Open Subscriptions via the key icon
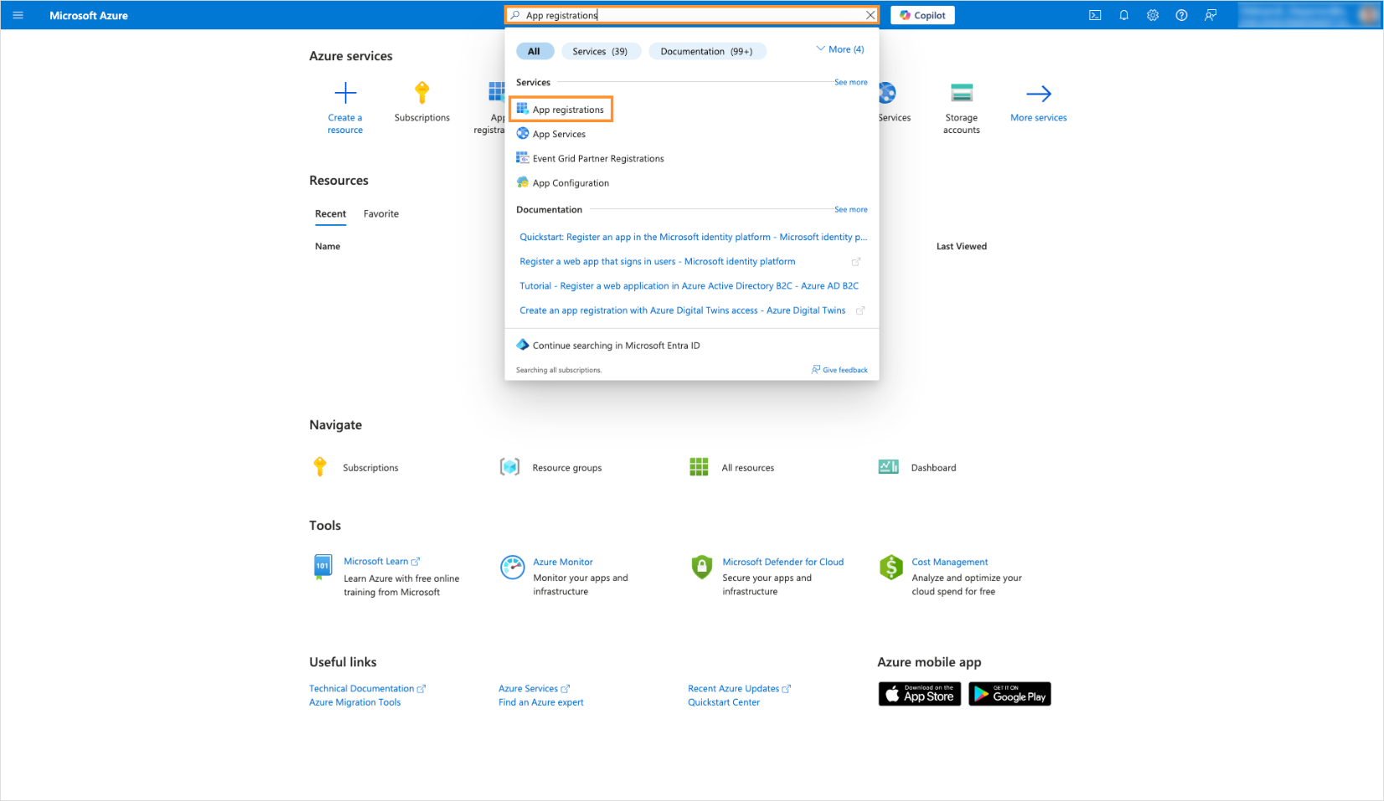Viewport: 1384px width, 801px height. pos(422,92)
